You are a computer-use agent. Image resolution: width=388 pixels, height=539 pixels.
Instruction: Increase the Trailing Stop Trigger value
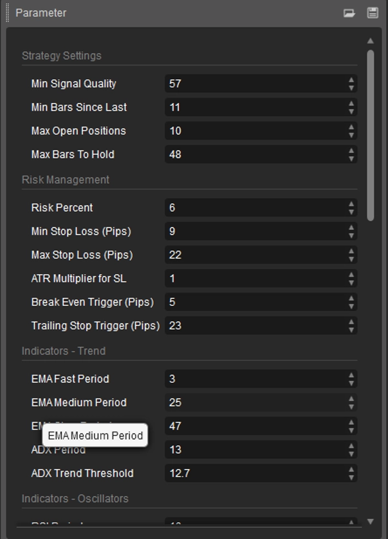(x=350, y=323)
